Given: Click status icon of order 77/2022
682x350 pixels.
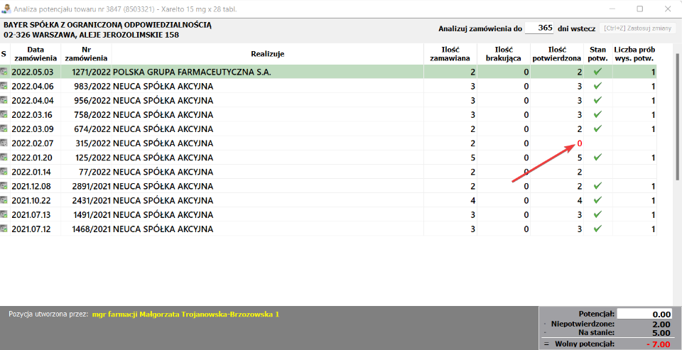Looking at the screenshot, I should click(4, 172).
